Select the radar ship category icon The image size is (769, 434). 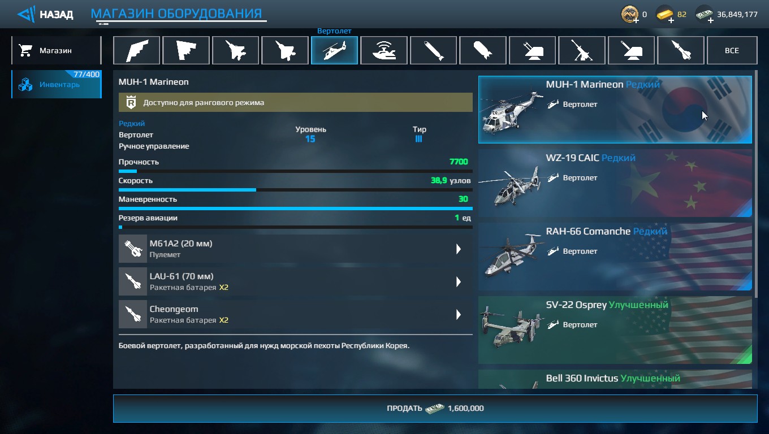384,50
